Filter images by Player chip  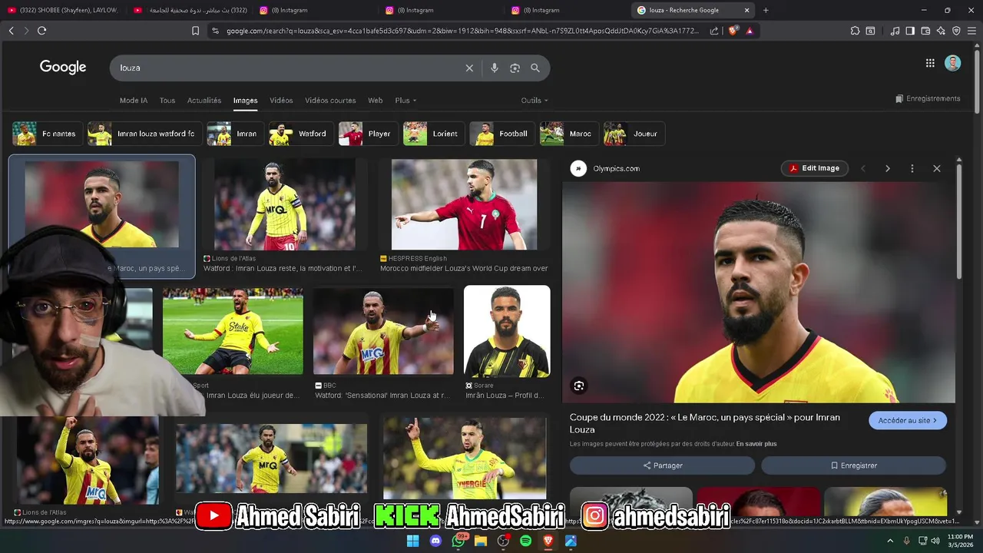point(369,134)
